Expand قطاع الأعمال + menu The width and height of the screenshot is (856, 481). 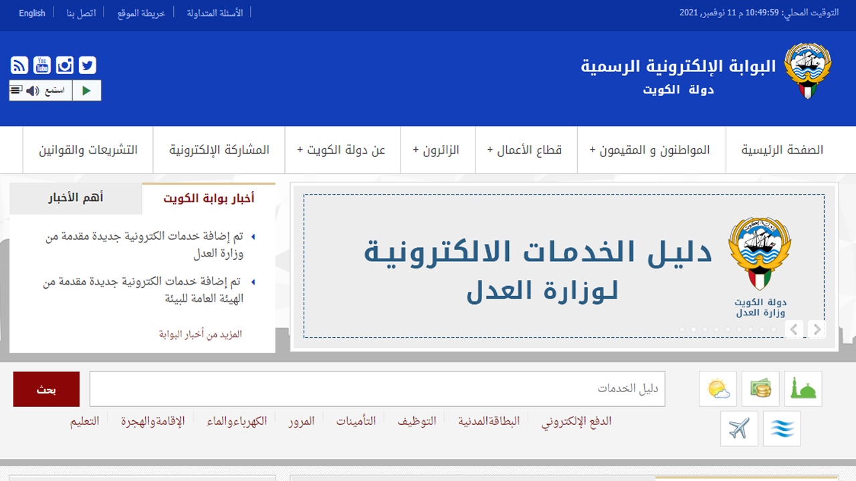525,150
